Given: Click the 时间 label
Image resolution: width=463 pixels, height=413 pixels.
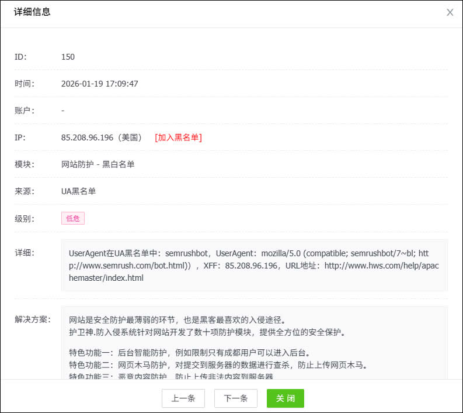Looking at the screenshot, I should click(25, 84).
